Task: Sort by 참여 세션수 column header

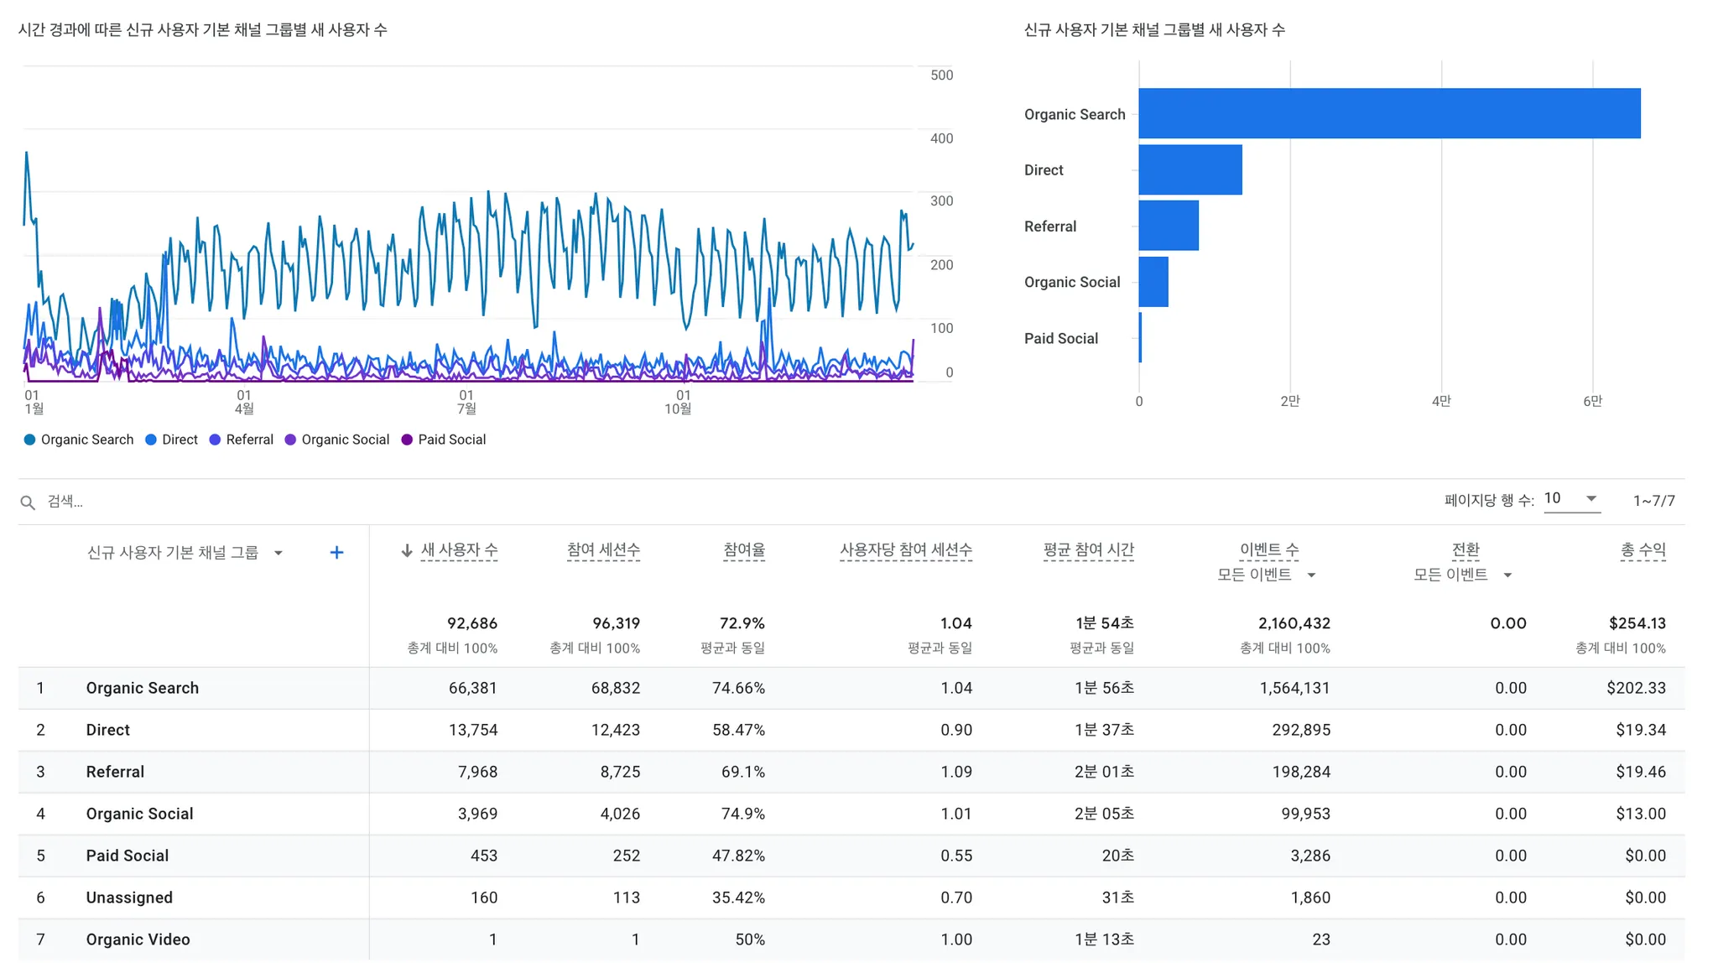Action: point(603,550)
